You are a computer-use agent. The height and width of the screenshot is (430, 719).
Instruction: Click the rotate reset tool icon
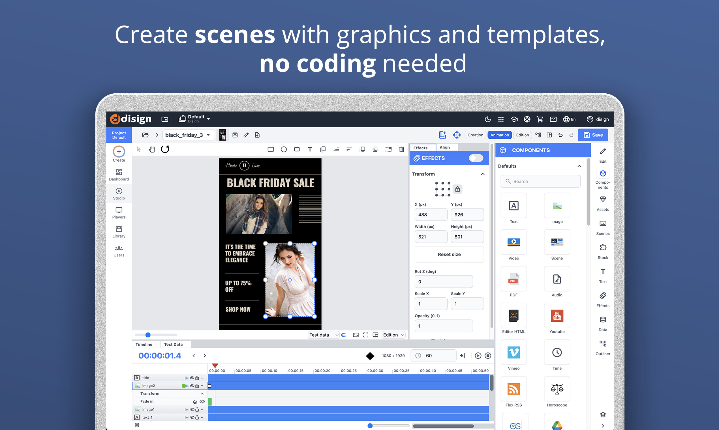click(x=165, y=149)
